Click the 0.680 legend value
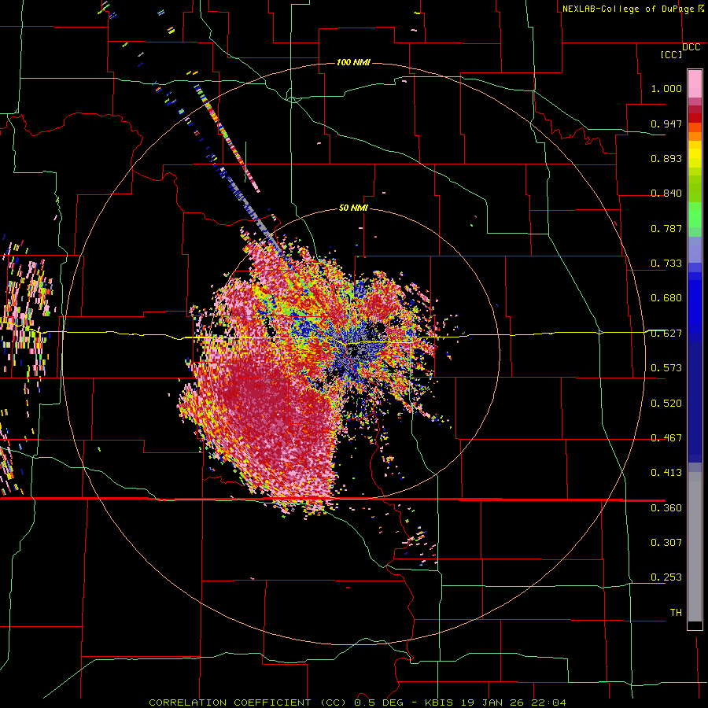Image resolution: width=708 pixels, height=708 pixels. 666,298
